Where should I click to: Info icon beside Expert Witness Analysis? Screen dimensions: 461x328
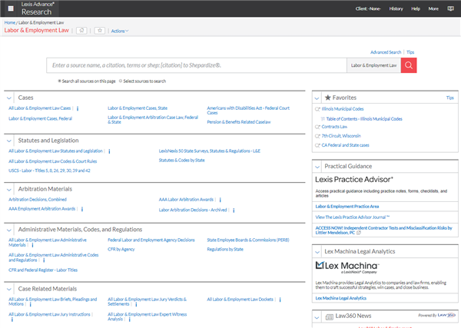[x=130, y=320]
